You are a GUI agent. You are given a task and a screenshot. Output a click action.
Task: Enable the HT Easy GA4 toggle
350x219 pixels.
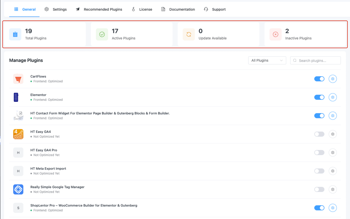point(319,134)
